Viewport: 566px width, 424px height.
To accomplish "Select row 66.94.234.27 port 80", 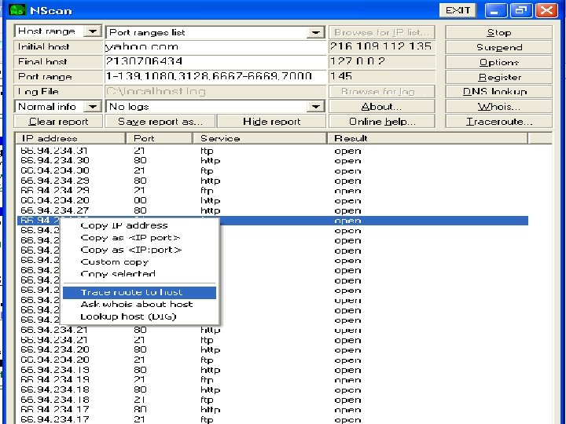I will (x=273, y=210).
